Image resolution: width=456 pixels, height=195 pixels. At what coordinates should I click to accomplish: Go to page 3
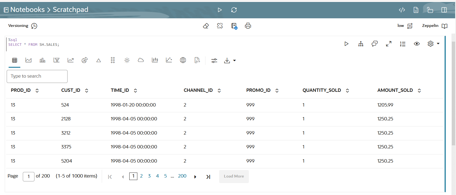149,176
